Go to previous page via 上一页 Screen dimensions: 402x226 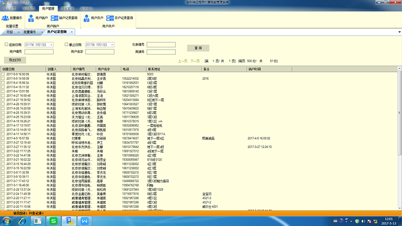coord(183,61)
